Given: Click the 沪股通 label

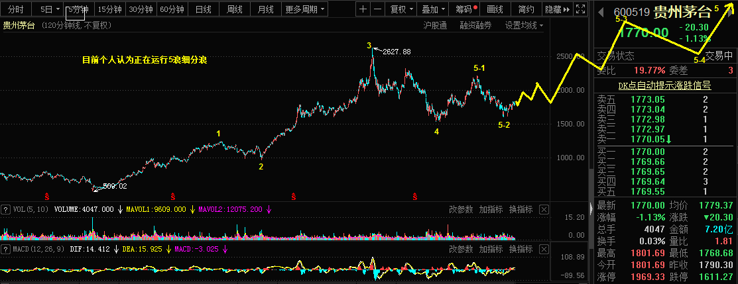Looking at the screenshot, I should [436, 25].
